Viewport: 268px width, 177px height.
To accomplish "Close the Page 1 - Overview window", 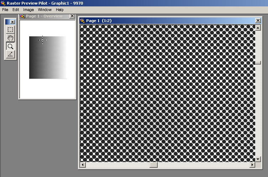I will click(x=72, y=16).
